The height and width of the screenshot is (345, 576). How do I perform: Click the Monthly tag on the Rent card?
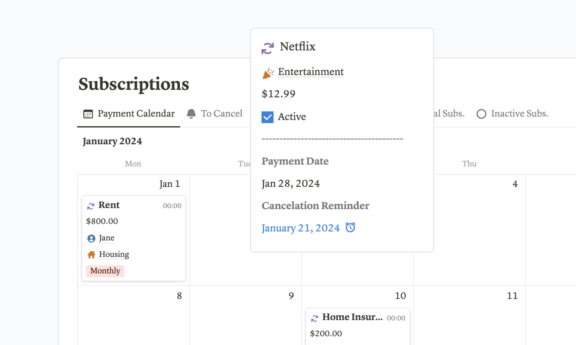click(105, 271)
